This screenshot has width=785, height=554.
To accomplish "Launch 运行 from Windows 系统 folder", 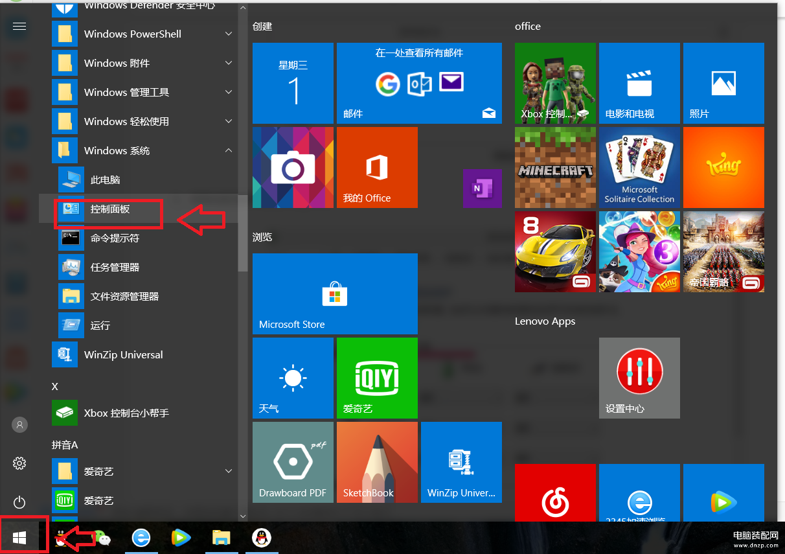I will click(139, 325).
